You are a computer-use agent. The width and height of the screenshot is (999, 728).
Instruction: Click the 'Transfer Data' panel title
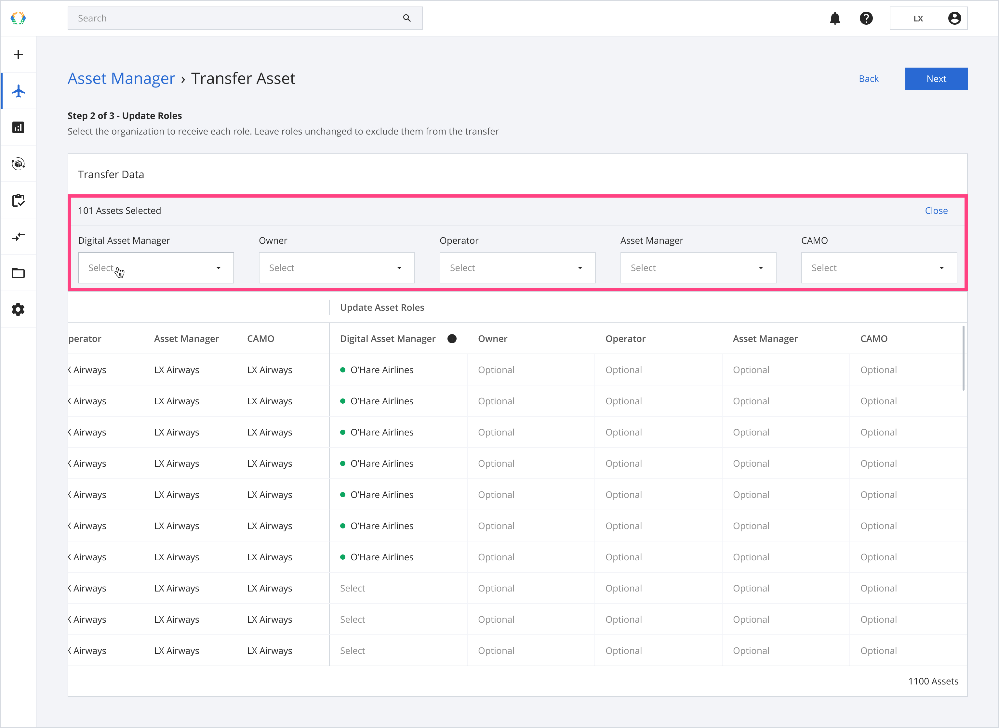coord(111,175)
